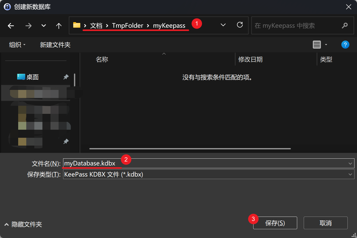The height and width of the screenshot is (238, 357).
Task: Expand chevron before 文档 breadcrumb
Action: pos(85,26)
